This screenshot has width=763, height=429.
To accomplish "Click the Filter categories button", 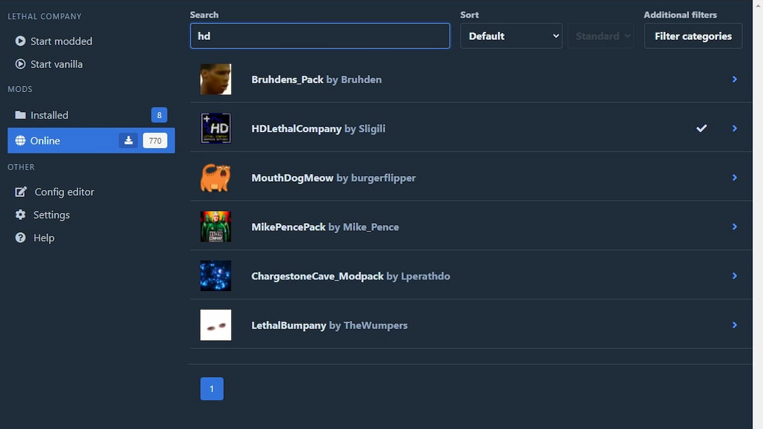I will [x=693, y=36].
